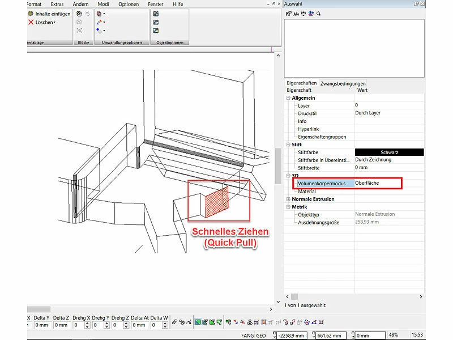Image resolution: width=453 pixels, height=340 pixels.
Task: Toggle the highlighted green snap button
Action: pyautogui.click(x=198, y=322)
